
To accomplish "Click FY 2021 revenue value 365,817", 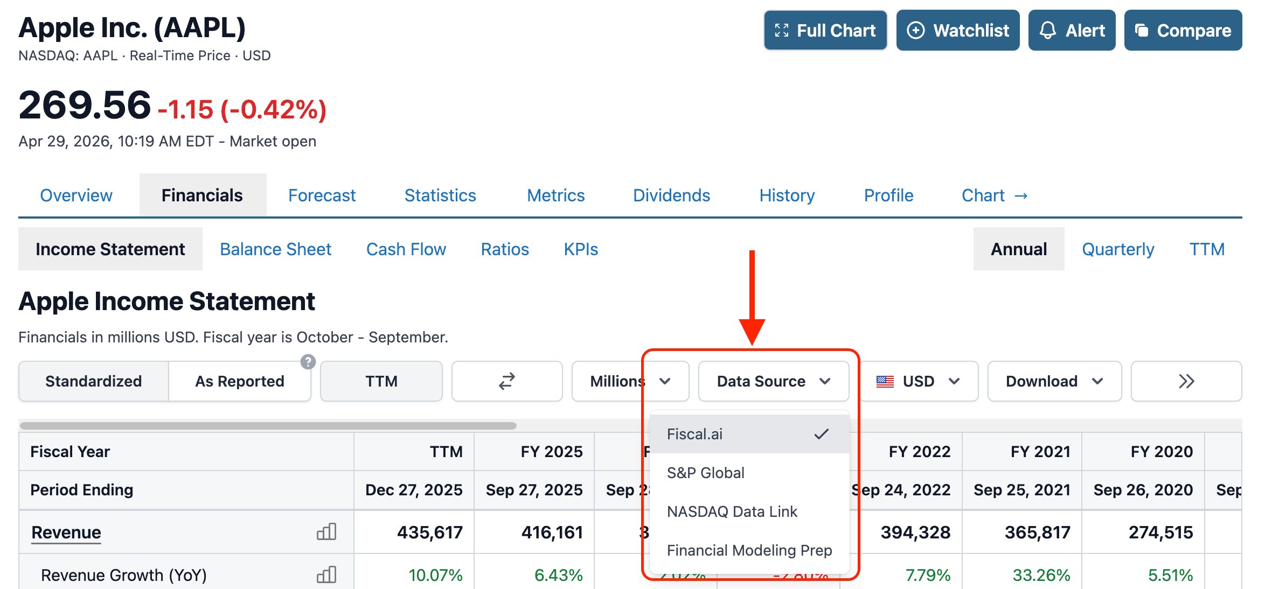I will [x=1038, y=532].
